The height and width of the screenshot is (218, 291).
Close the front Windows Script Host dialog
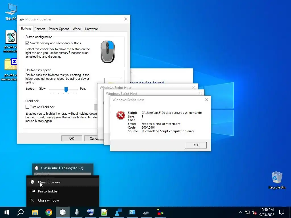click(x=207, y=100)
